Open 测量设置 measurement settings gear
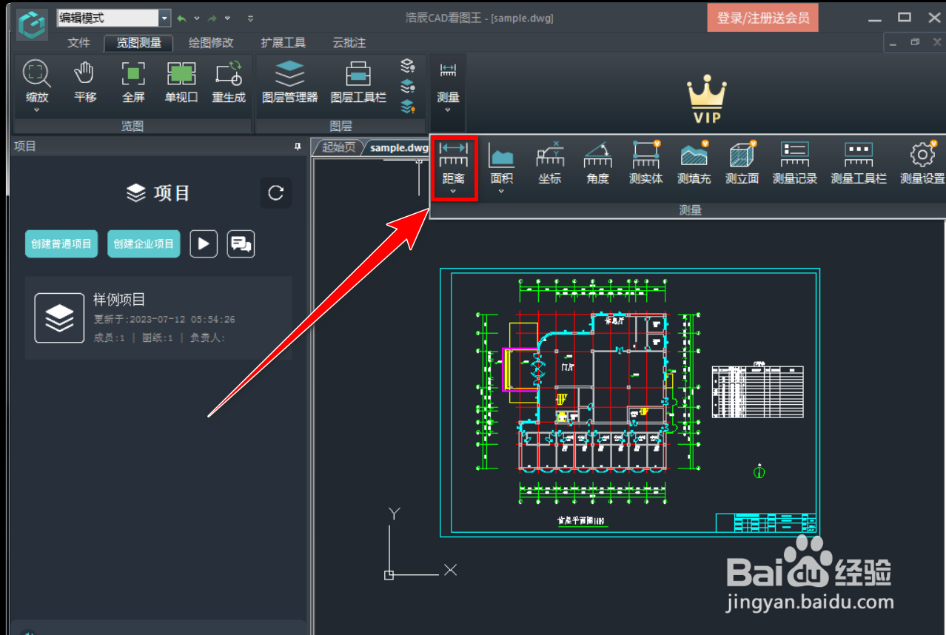Screen dimensions: 946x635 tap(922, 162)
